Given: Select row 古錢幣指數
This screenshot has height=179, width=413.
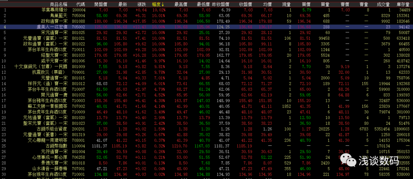Looking at the screenshot, I should [206, 146].
